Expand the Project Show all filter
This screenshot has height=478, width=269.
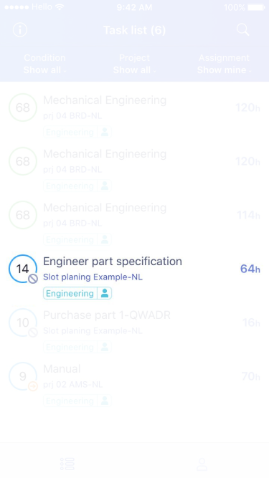pyautogui.click(x=135, y=64)
